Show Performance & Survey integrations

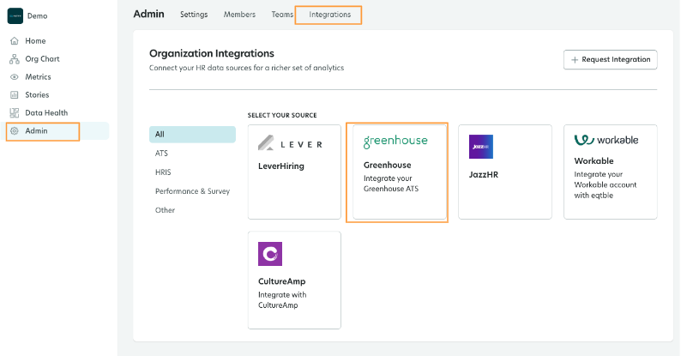(192, 191)
